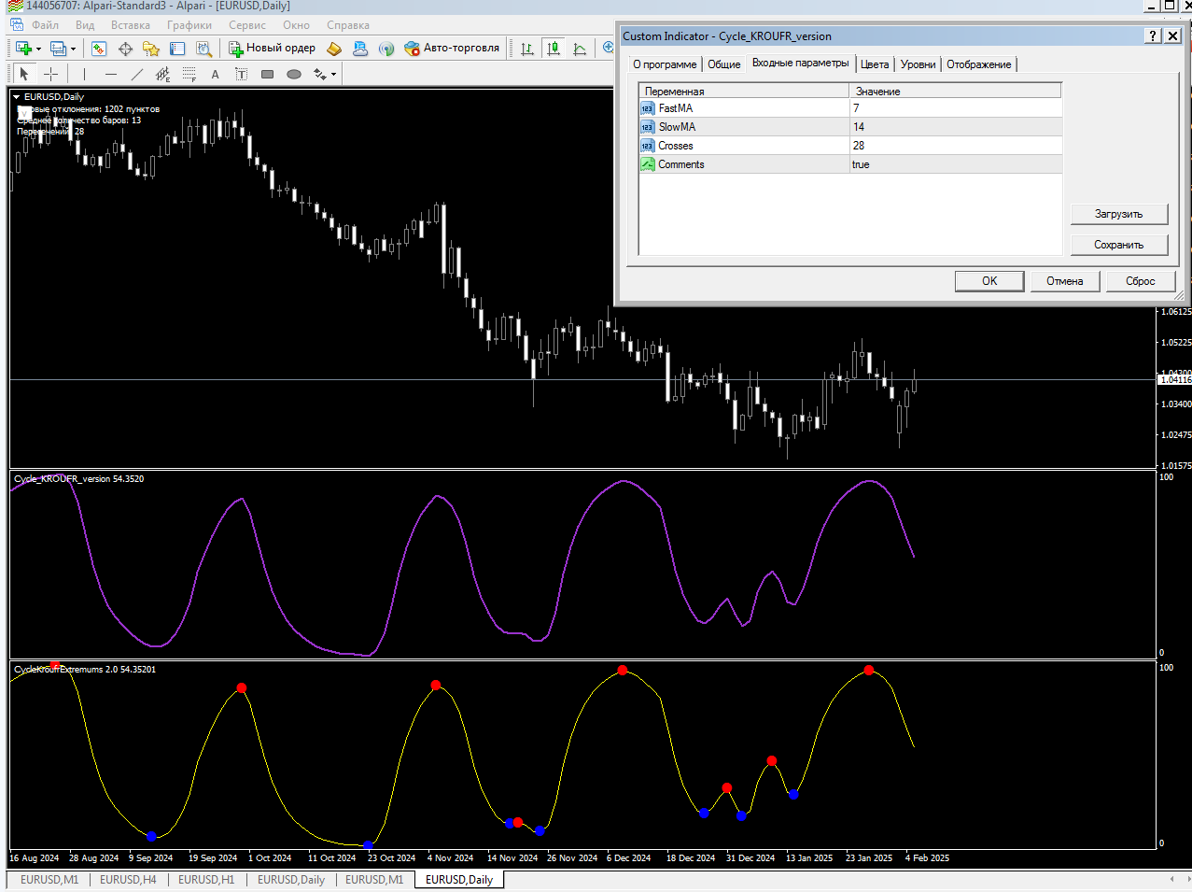
Task: Open the Сервис menu
Action: click(x=247, y=25)
